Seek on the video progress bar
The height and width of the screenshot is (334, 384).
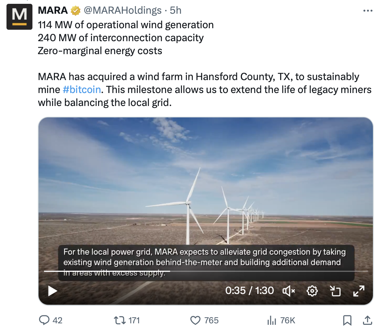click(x=205, y=271)
